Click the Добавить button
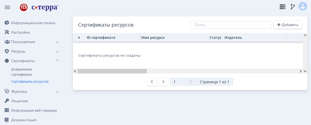 pos(288,25)
